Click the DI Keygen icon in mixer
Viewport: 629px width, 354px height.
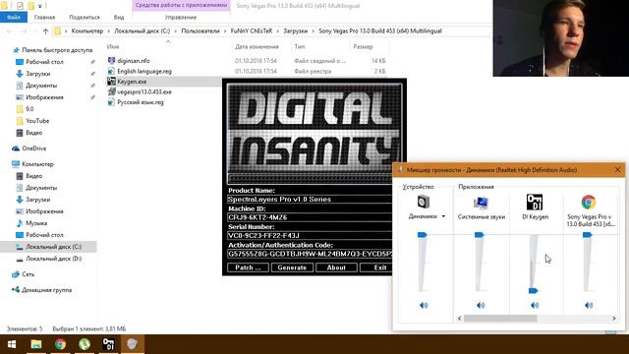[x=535, y=202]
